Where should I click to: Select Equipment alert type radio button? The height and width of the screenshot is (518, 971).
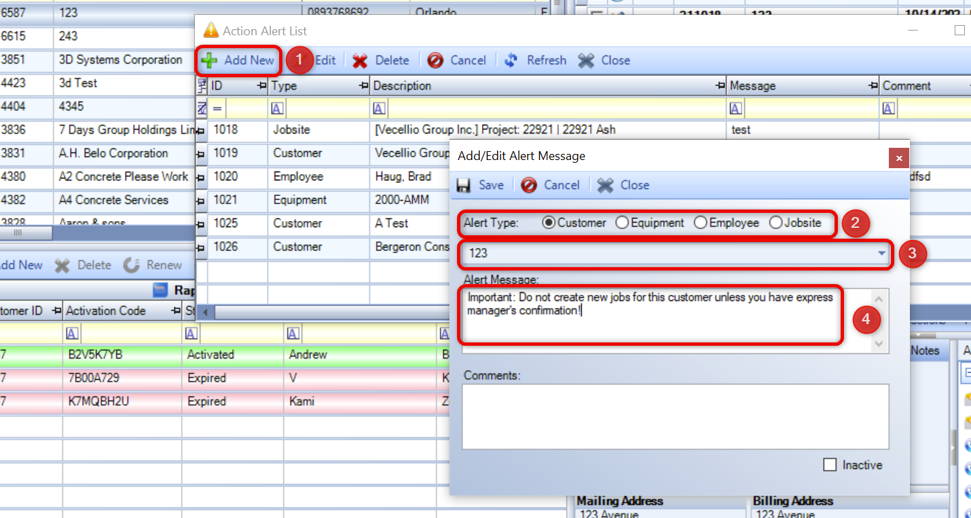coord(650,222)
